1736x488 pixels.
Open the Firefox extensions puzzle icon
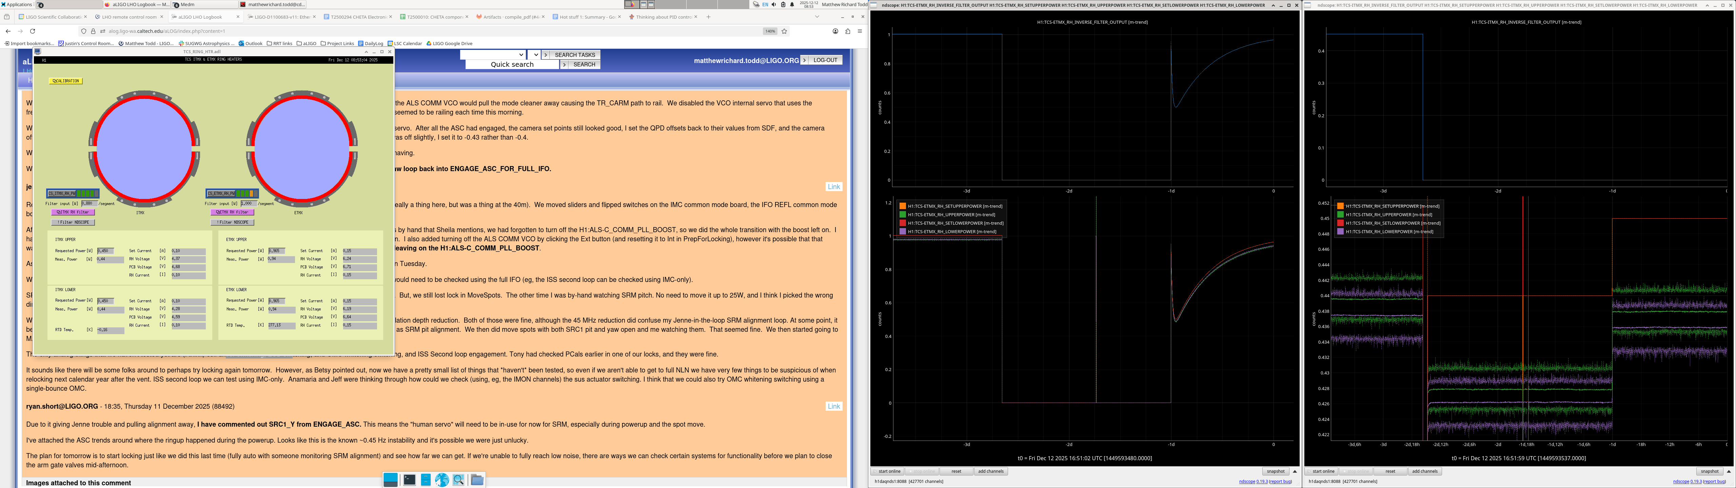pyautogui.click(x=848, y=31)
